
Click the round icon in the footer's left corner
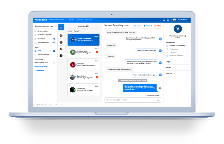pos(34,105)
